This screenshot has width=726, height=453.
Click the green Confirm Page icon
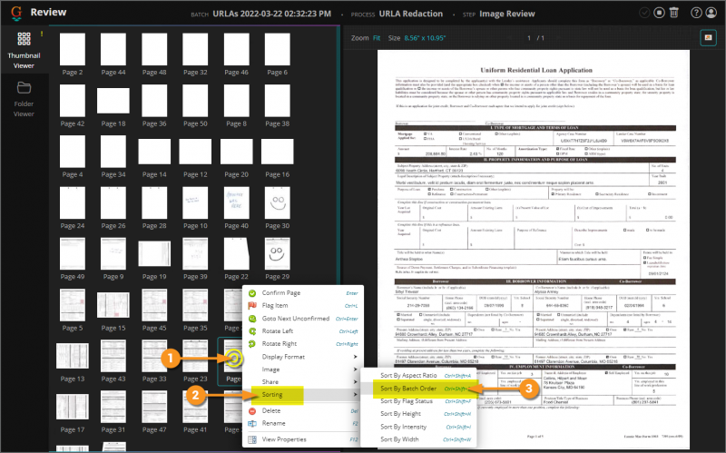(252, 293)
